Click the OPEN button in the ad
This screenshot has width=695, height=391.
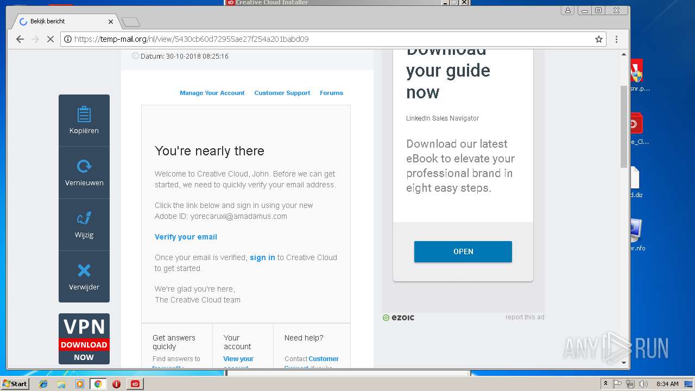click(x=463, y=251)
